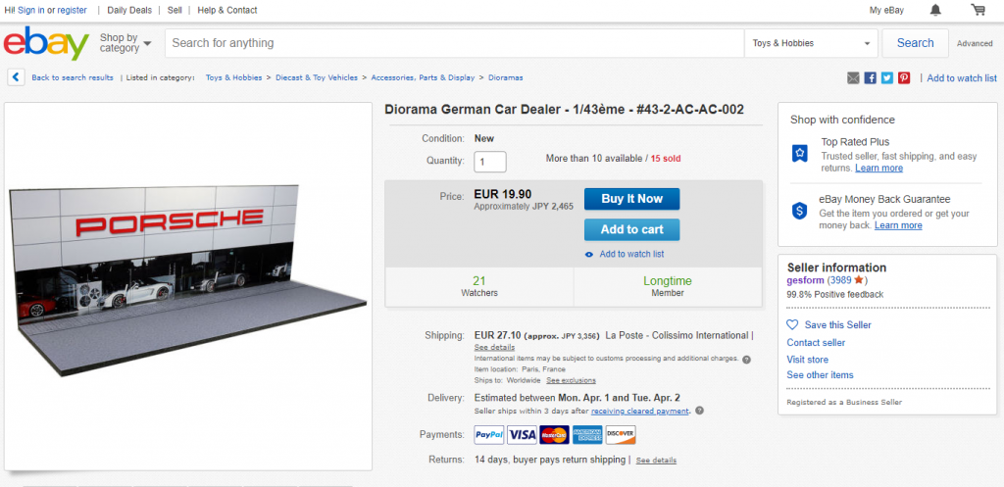Click the quantity input field
1004x487 pixels.
pyautogui.click(x=490, y=162)
